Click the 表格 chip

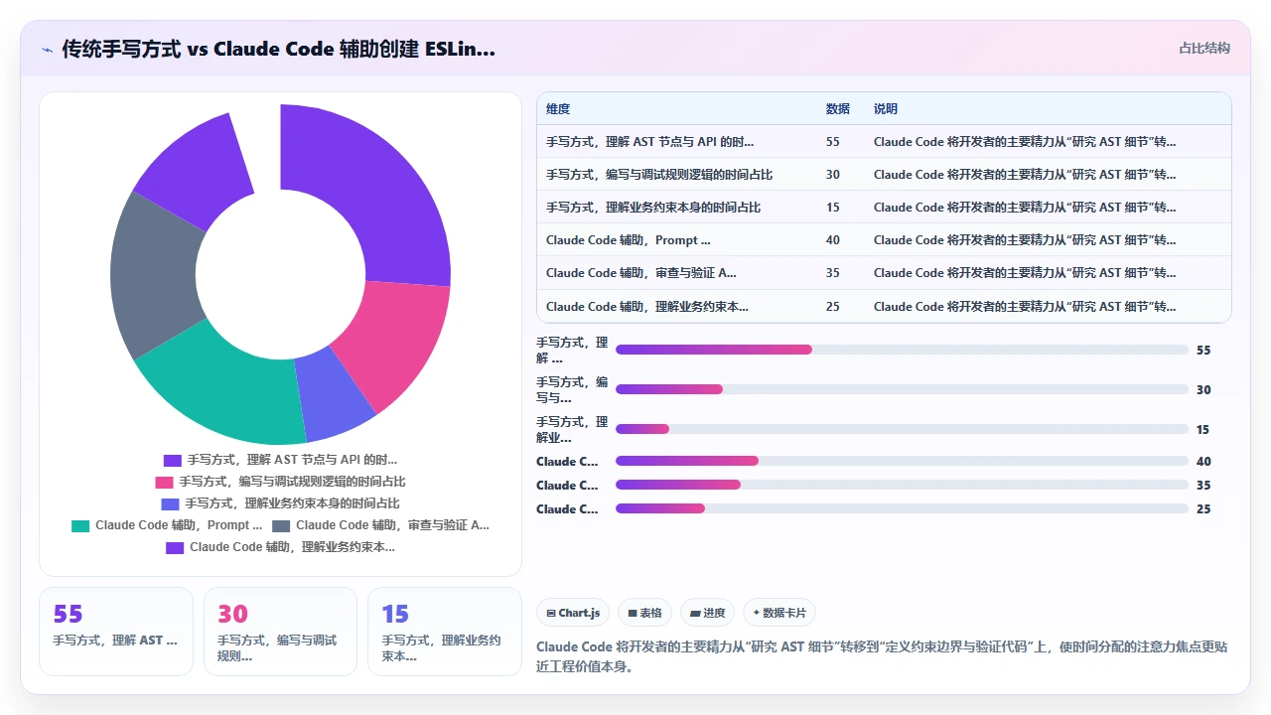[644, 613]
